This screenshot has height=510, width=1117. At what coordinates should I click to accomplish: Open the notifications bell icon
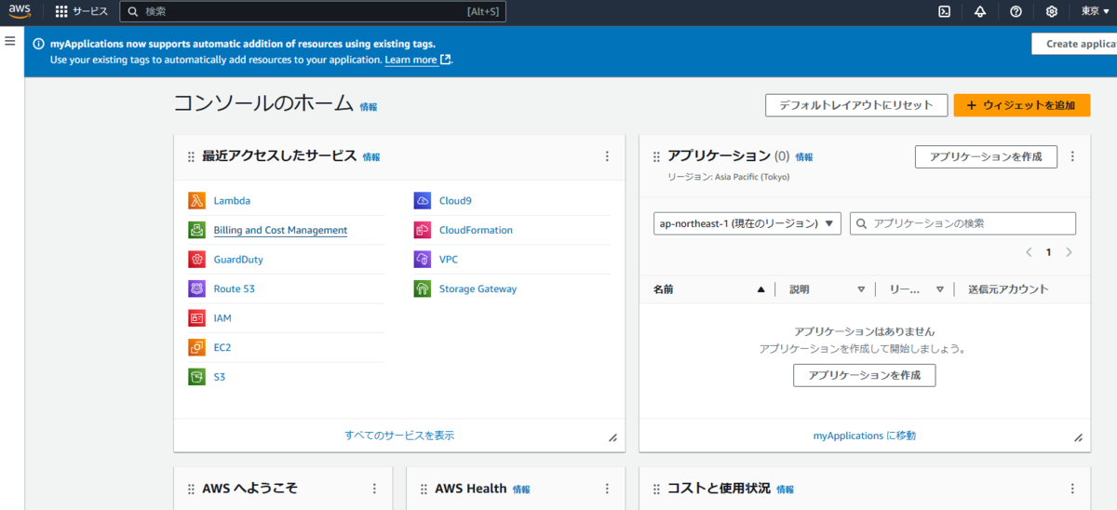tap(980, 11)
